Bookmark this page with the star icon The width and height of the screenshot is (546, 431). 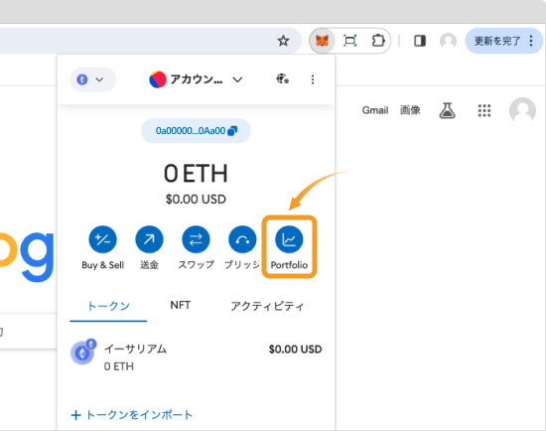click(283, 41)
